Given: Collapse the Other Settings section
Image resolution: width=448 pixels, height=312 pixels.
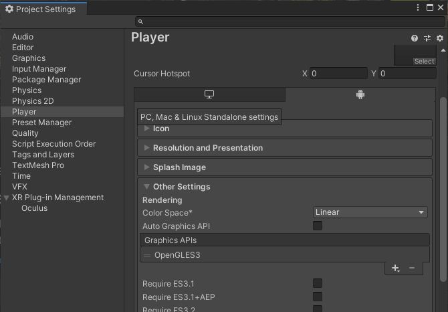Looking at the screenshot, I should [x=146, y=187].
